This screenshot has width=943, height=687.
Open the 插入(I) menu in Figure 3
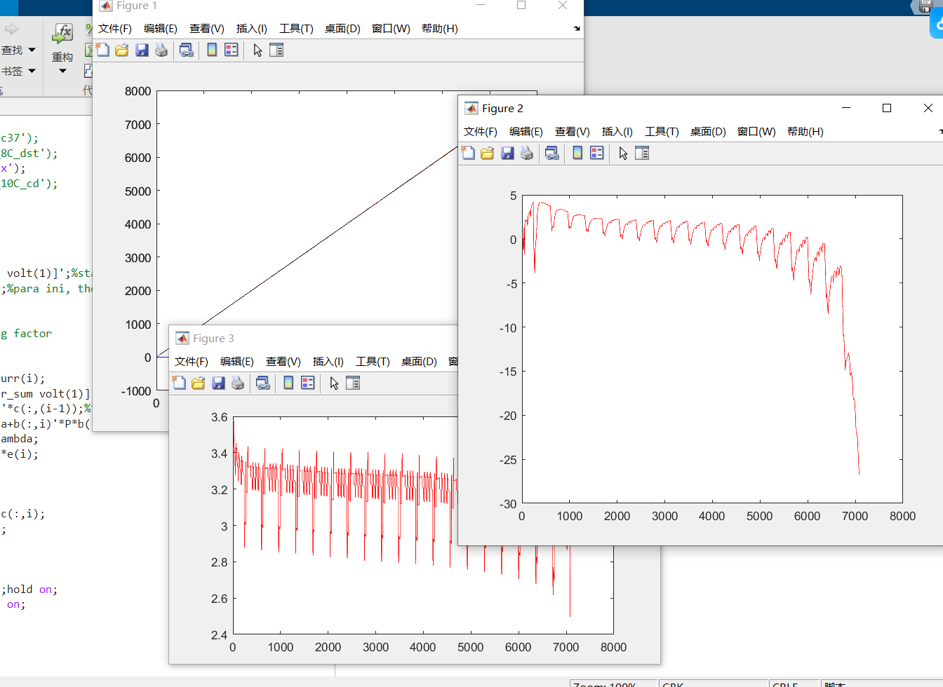point(328,361)
